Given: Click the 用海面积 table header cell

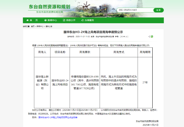Looking at the screenshot, I should [x=85, y=52].
